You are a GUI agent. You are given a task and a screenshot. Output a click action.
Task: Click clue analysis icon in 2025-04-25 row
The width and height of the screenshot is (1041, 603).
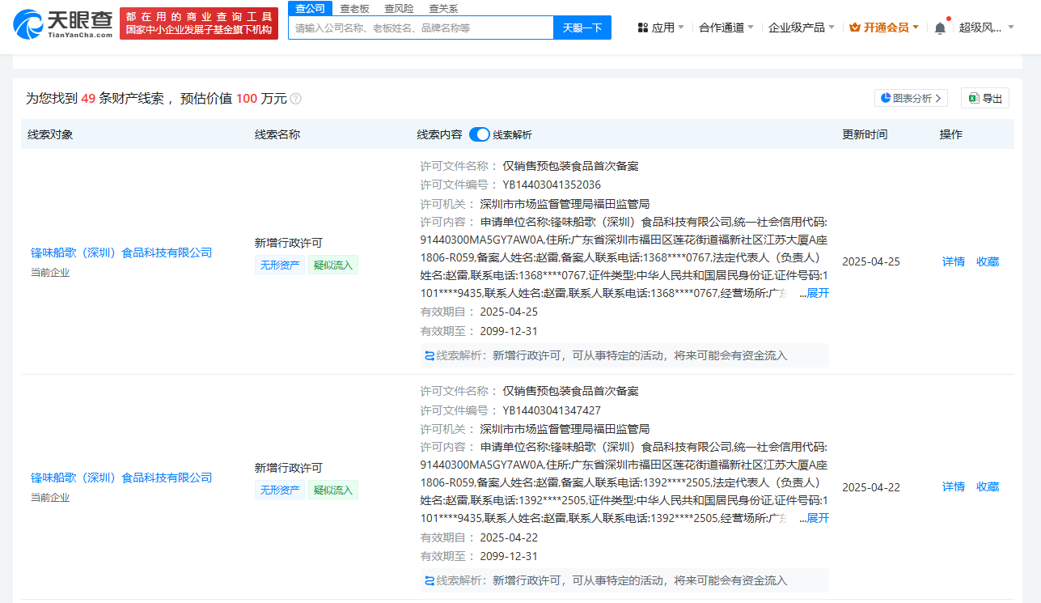click(x=430, y=355)
